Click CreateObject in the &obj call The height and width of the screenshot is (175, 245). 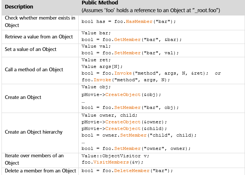coord(123,95)
